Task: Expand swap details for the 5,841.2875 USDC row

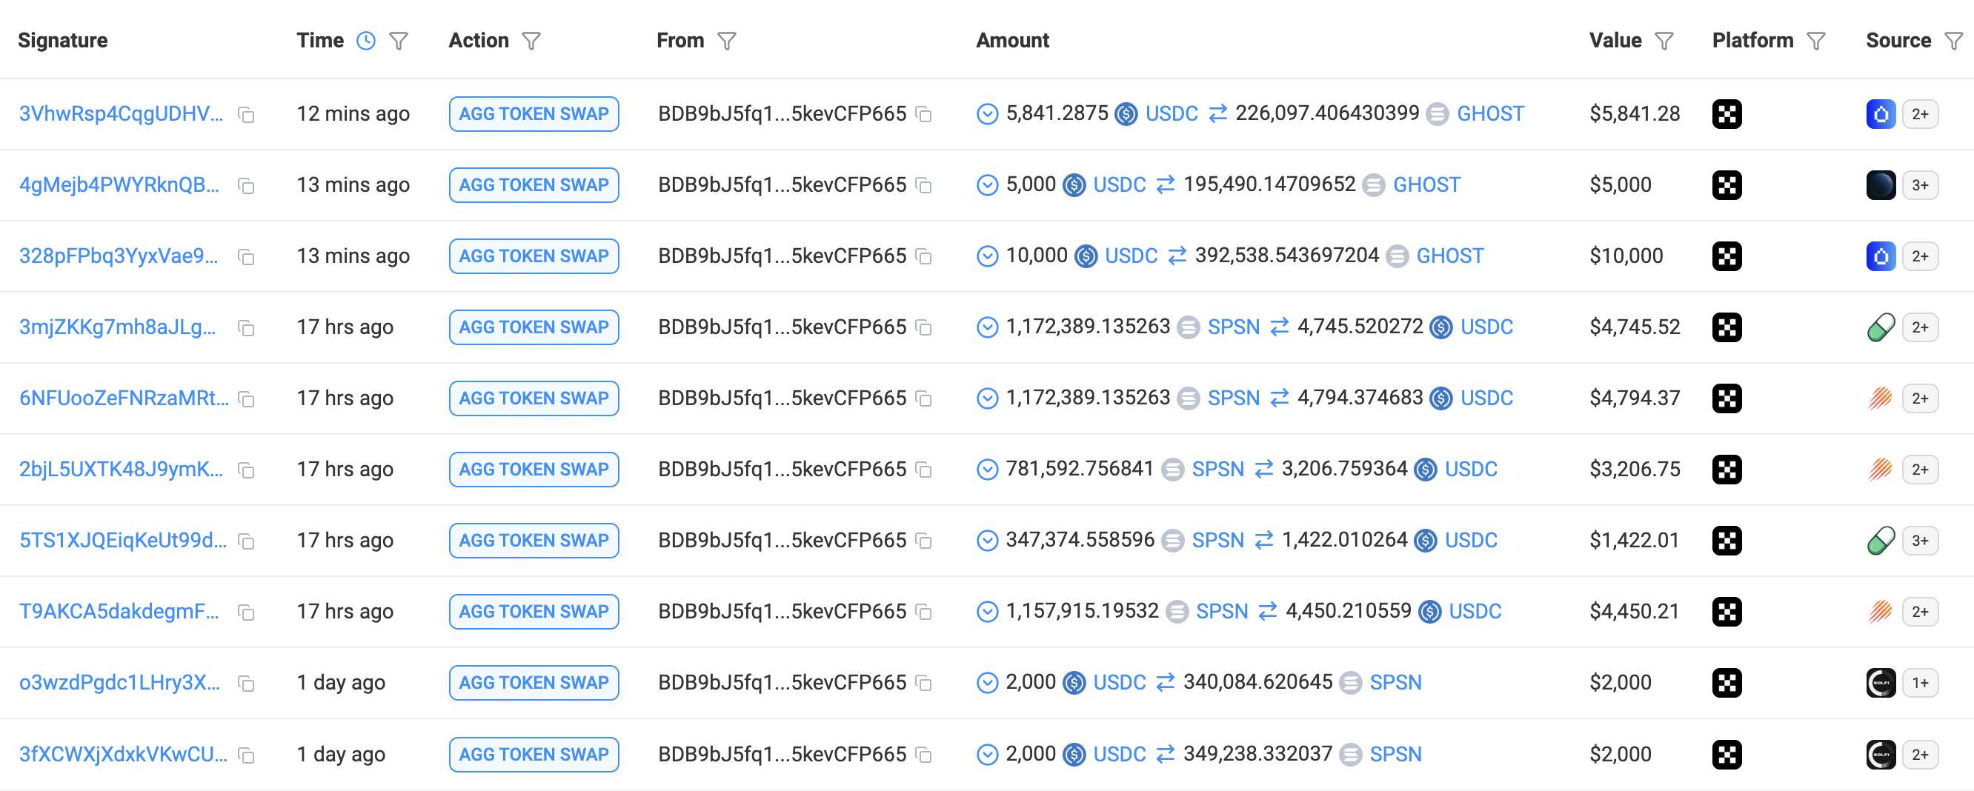Action: click(x=987, y=114)
